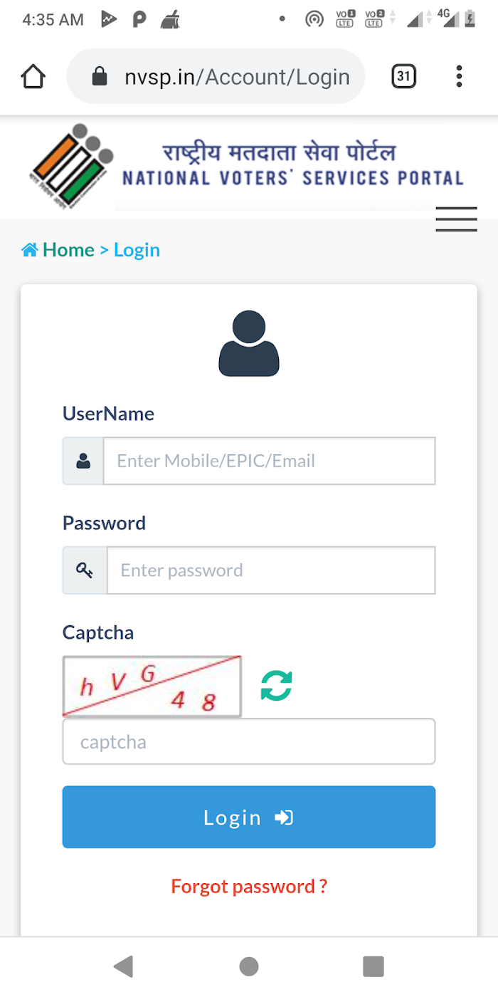Click the Login breadcrumb item
Viewport: 498px width, 997px height.
pos(137,250)
